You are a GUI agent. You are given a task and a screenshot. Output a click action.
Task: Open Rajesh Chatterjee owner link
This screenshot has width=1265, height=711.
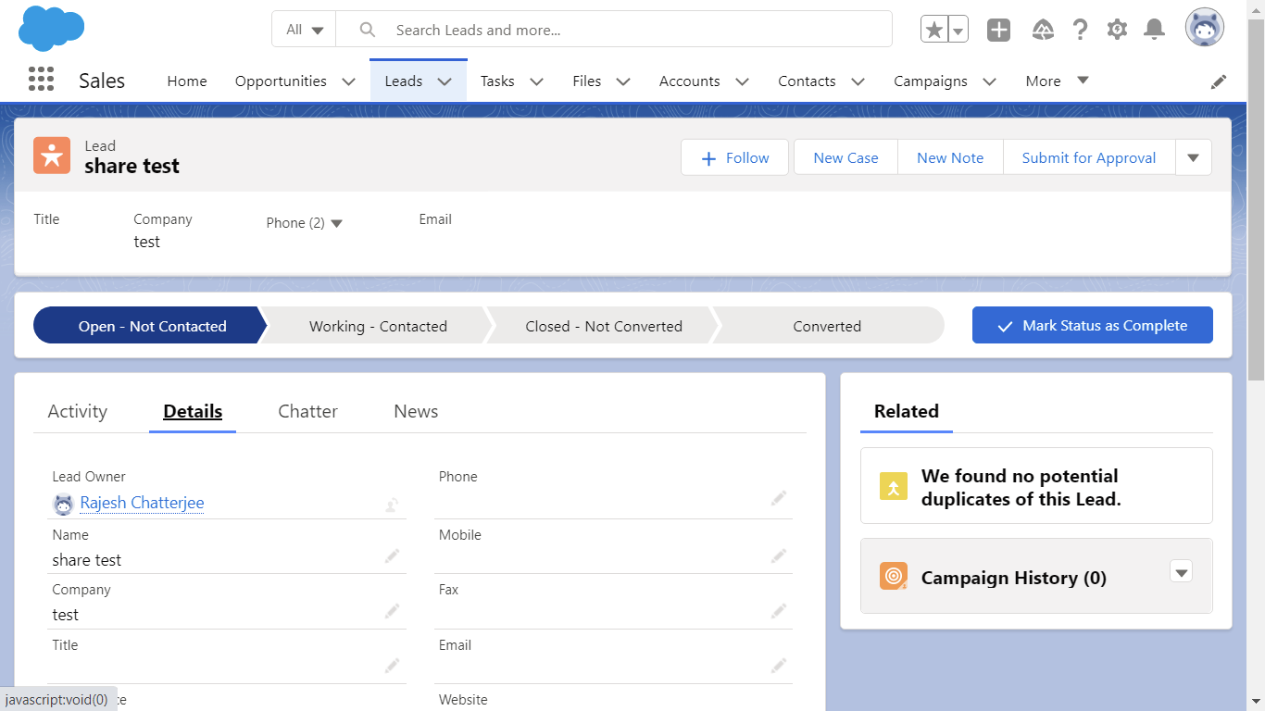pyautogui.click(x=143, y=504)
